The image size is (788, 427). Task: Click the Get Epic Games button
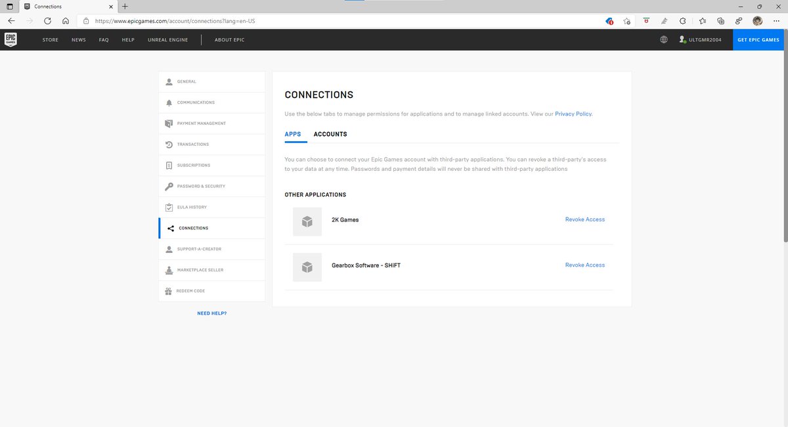[758, 39]
